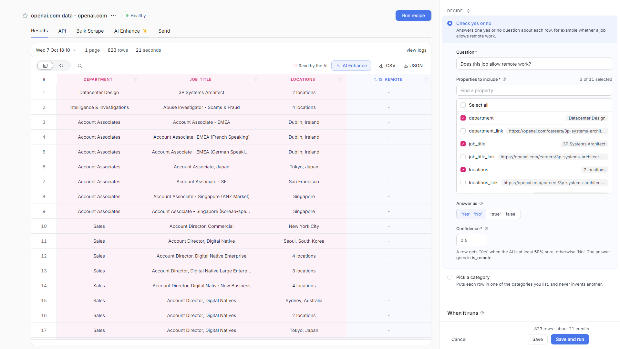620x349 pixels.
Task: Open the view logs link
Action: click(416, 50)
